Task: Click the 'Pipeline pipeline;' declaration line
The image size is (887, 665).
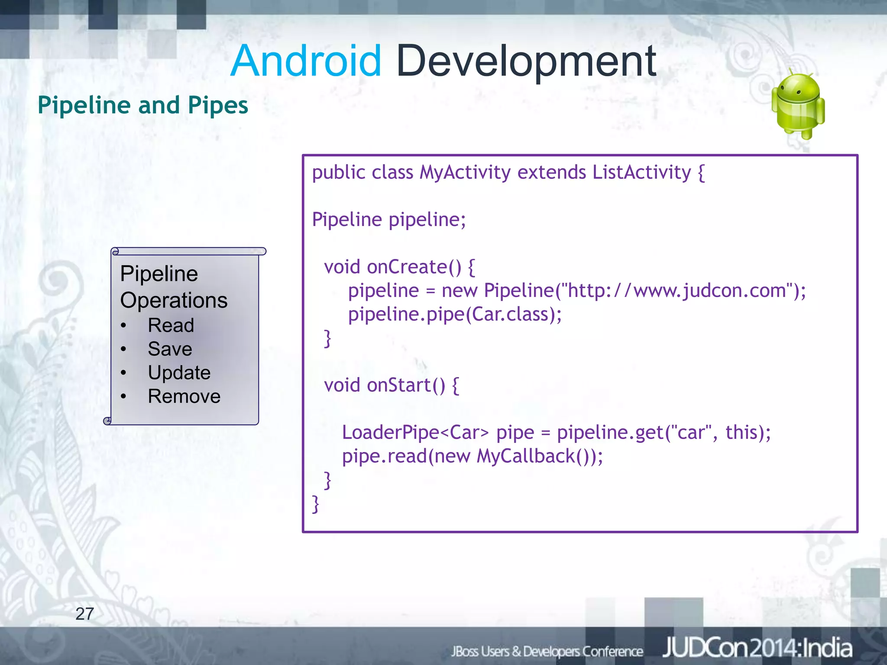Action: coord(389,220)
